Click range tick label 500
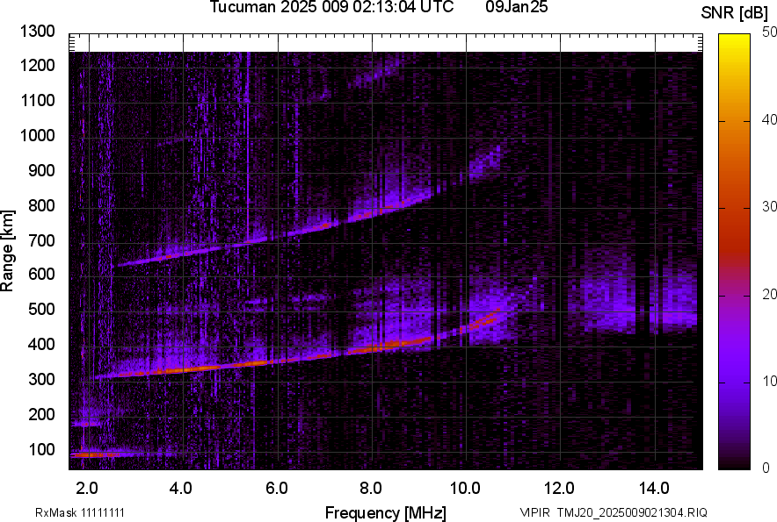 coord(41,309)
